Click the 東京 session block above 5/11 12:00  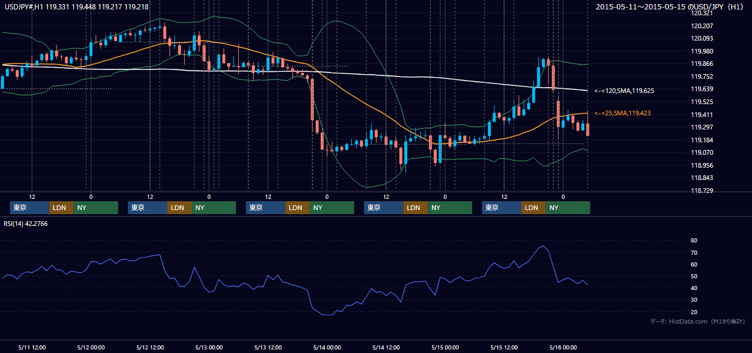tap(29, 208)
